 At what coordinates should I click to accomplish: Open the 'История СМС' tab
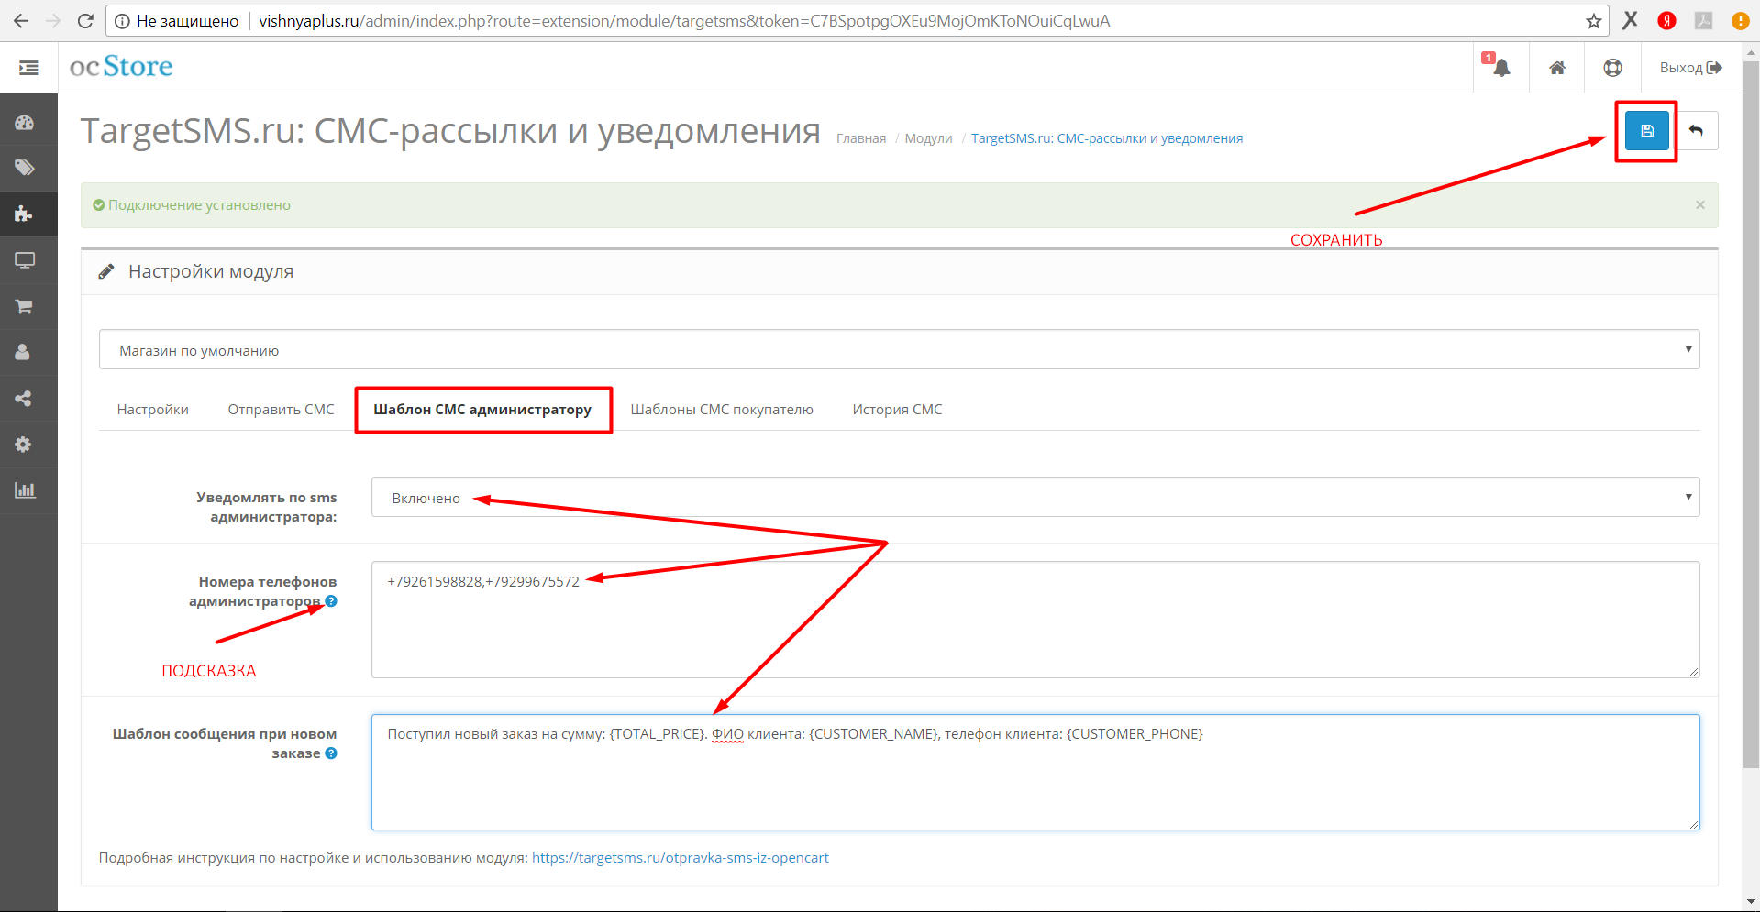coord(896,410)
